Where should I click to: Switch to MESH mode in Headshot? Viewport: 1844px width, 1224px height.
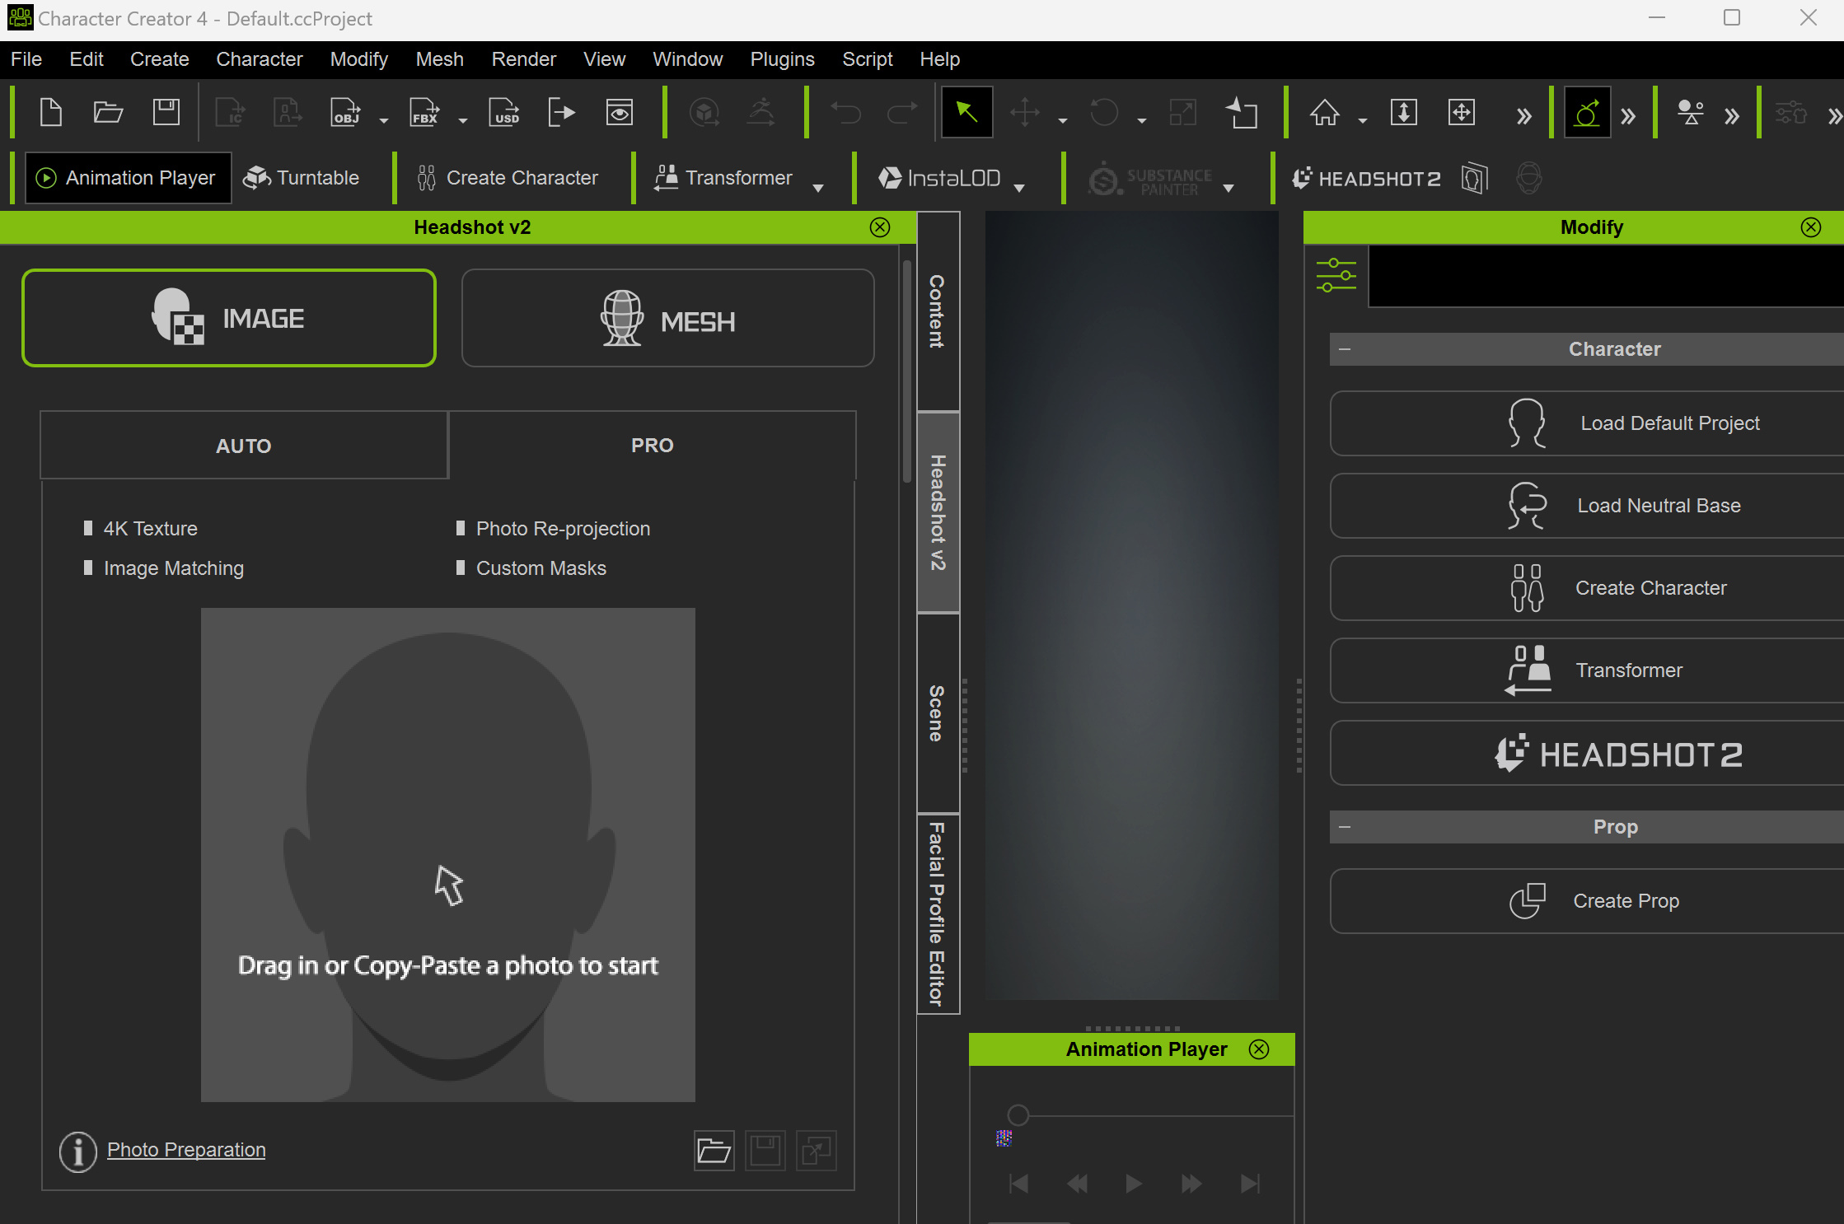[x=667, y=318]
